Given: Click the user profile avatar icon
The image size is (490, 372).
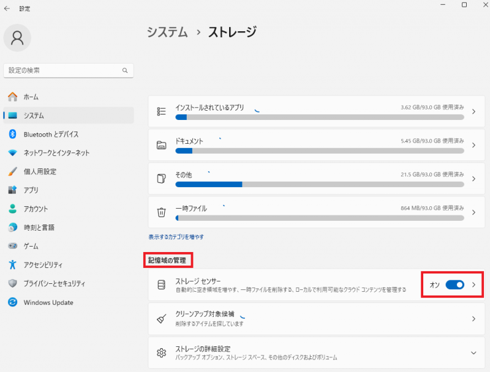Looking at the screenshot, I should point(17,38).
